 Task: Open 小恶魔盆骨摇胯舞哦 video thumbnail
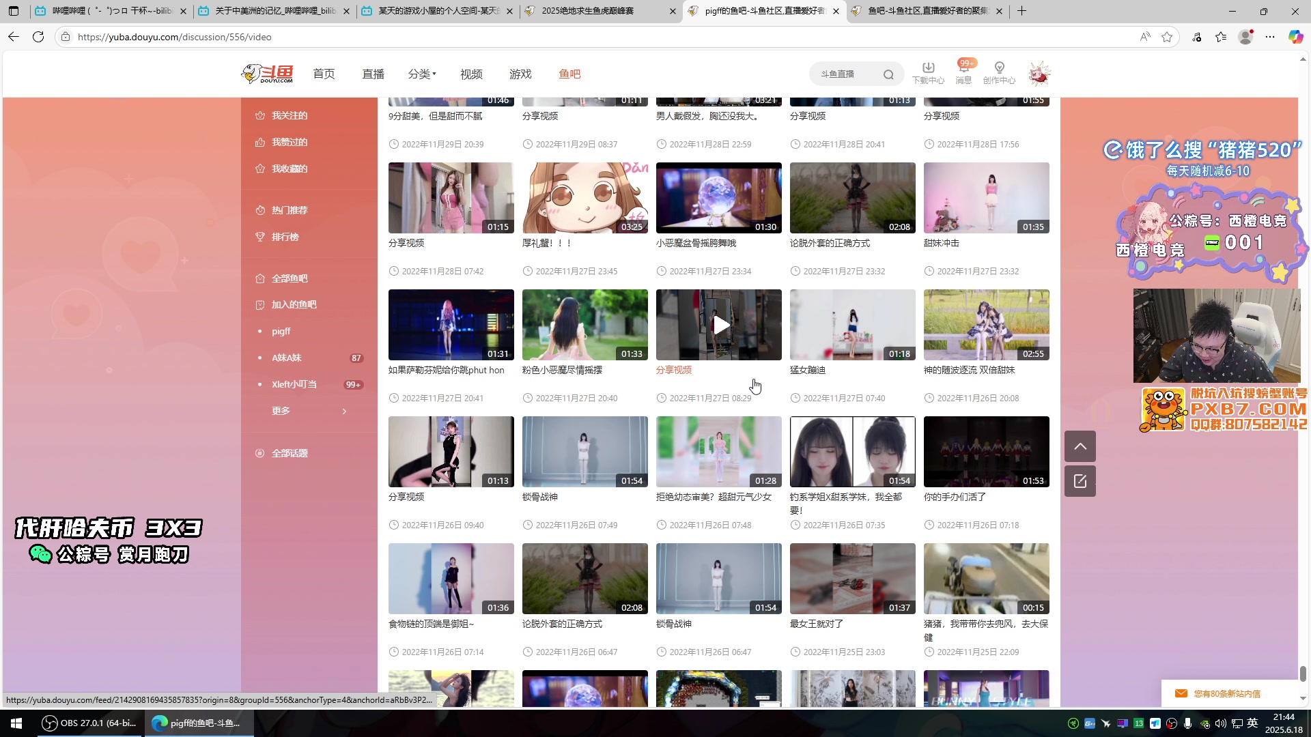pos(719,198)
